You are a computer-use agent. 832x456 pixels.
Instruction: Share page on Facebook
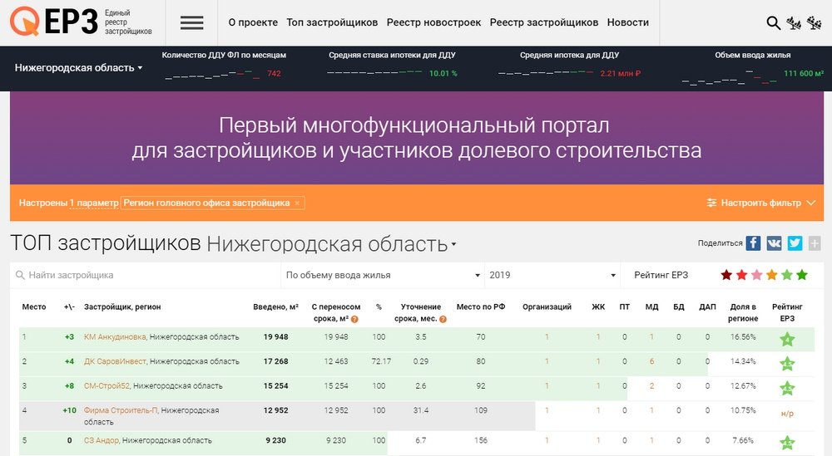[x=753, y=243]
